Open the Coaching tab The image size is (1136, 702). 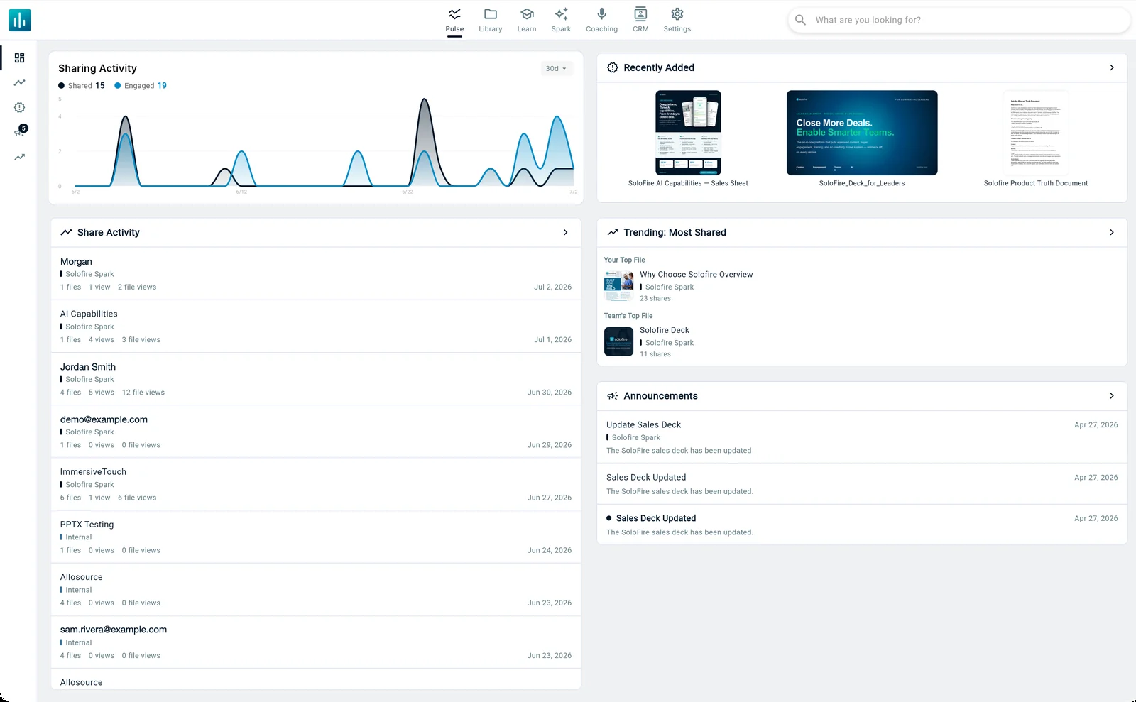[601, 21]
